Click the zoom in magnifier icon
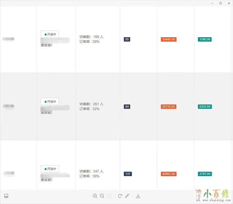This screenshot has height=204, width=233. tap(95, 196)
